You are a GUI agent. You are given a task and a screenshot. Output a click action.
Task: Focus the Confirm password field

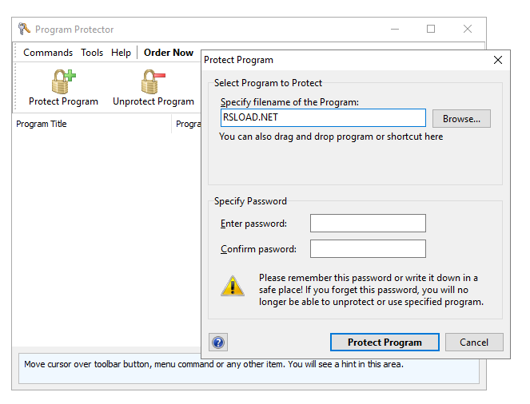[368, 249]
